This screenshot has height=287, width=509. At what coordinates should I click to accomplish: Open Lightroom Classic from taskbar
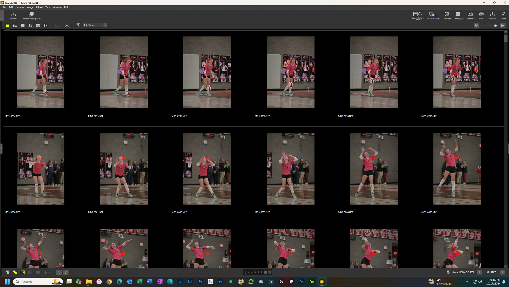[x=190, y=282]
